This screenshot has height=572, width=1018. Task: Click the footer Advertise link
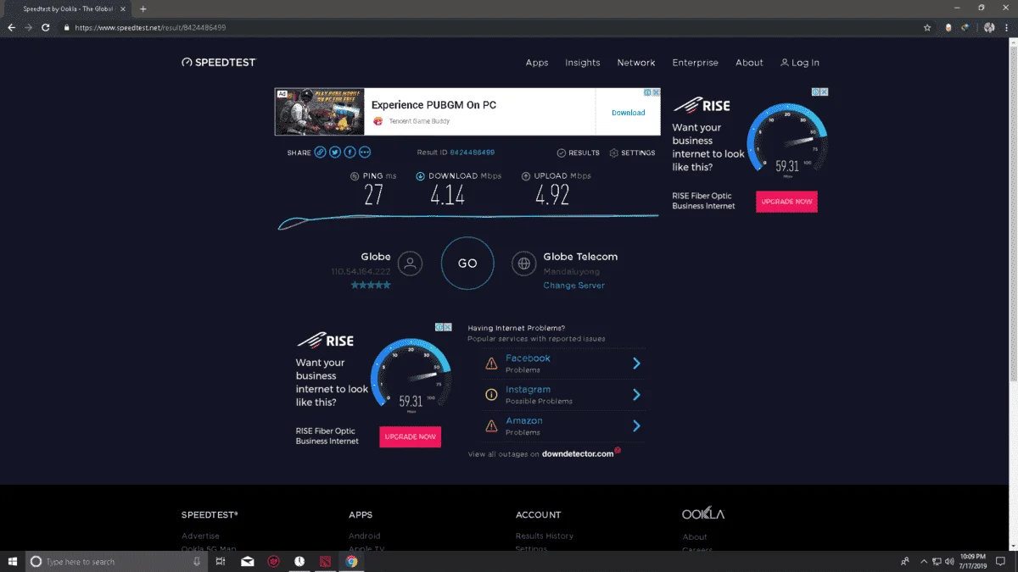[200, 536]
